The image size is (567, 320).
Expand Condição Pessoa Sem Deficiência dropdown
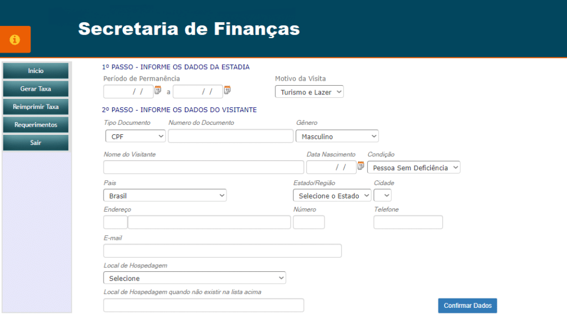click(x=414, y=167)
